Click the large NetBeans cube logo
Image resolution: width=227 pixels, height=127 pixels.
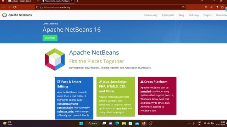point(55,59)
